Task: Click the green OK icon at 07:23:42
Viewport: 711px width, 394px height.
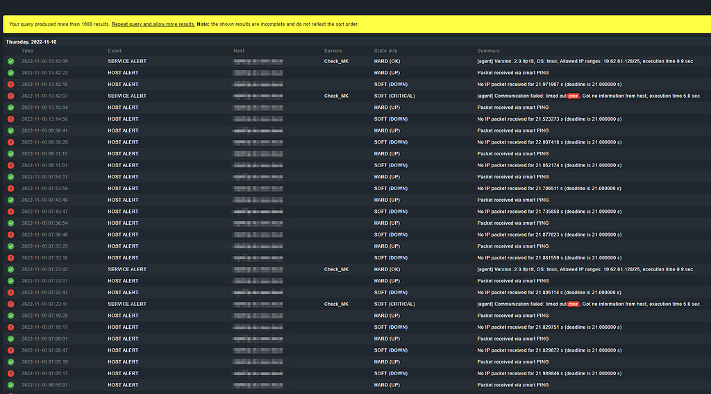Action: tap(10, 269)
